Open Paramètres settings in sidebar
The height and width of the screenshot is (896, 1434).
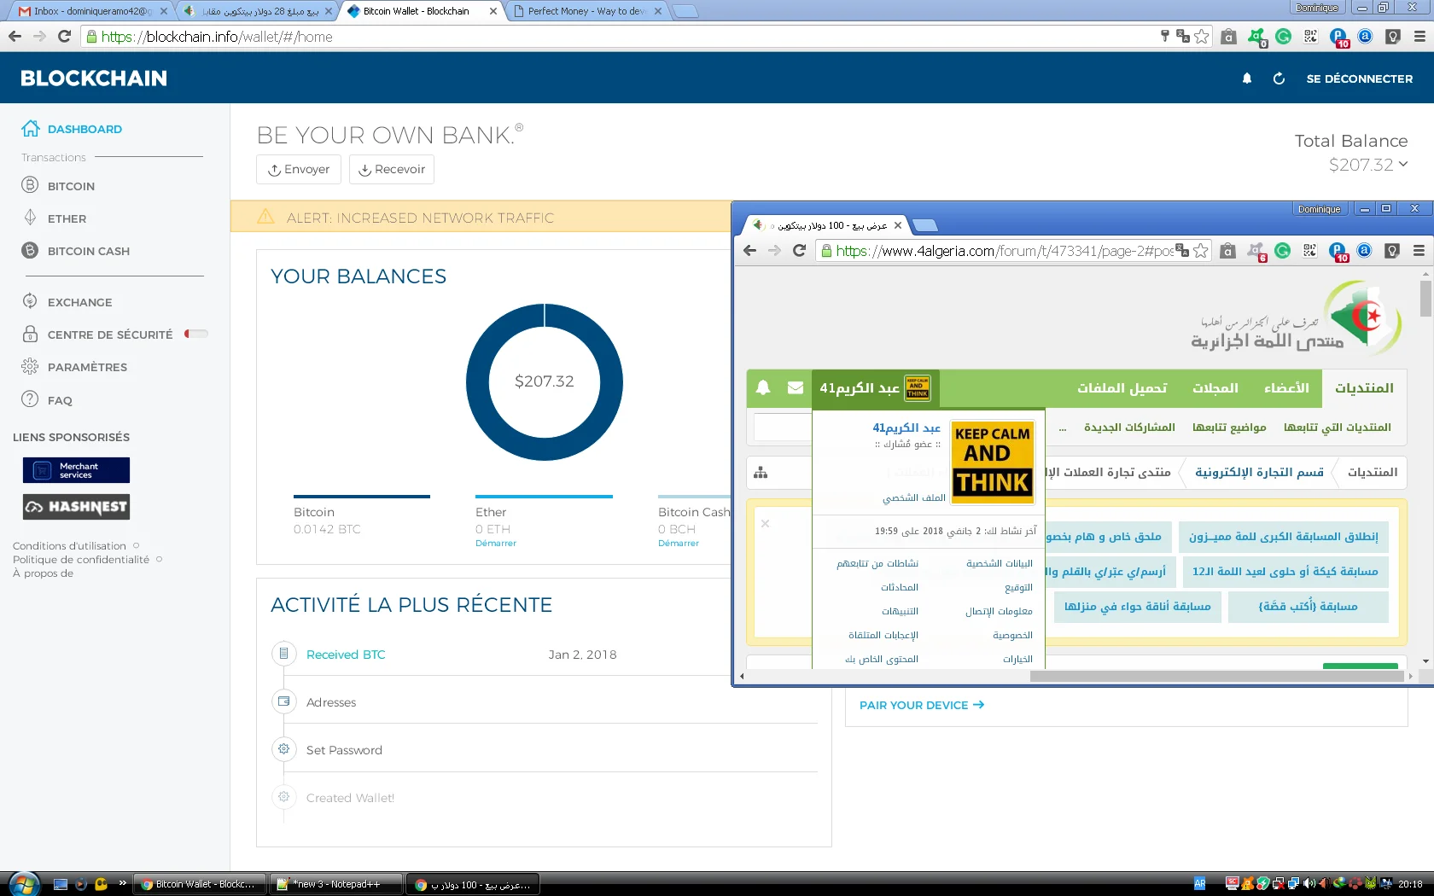pos(87,367)
